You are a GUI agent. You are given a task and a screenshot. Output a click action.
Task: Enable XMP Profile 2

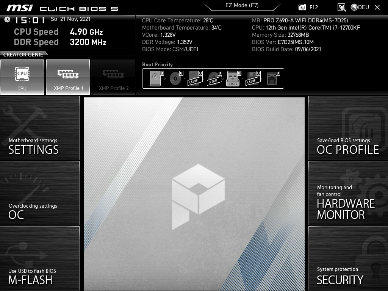pyautogui.click(x=114, y=77)
